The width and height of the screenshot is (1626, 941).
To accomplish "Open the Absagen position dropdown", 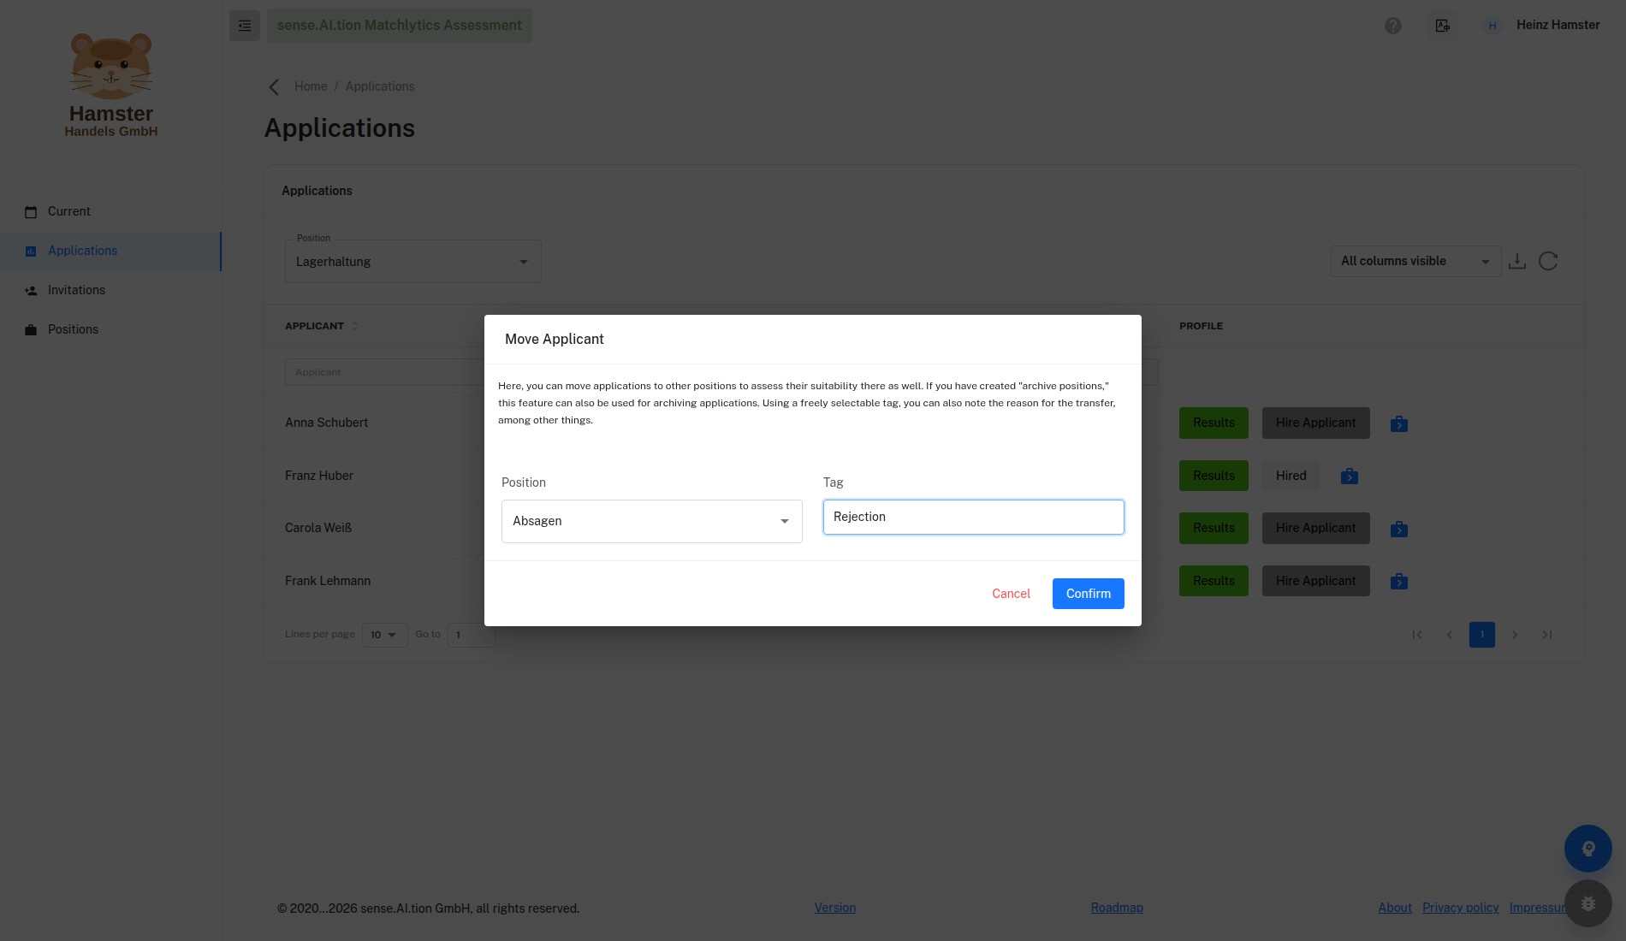I will 652,521.
